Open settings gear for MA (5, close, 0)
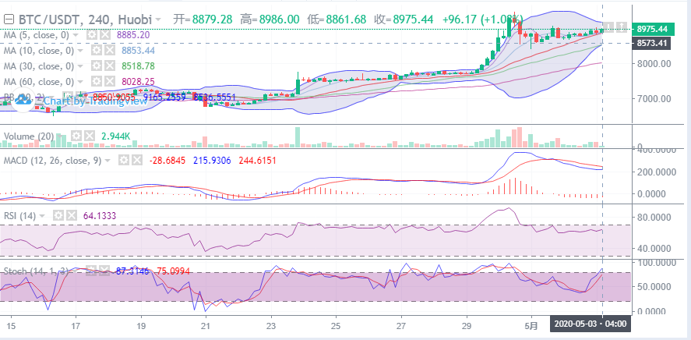Screen dimensions: 691x340 [92, 35]
